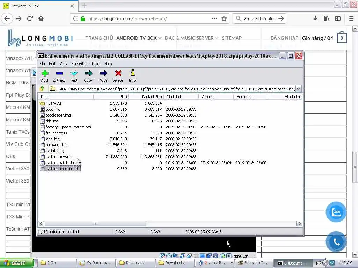Click the right scroll arrow in 7-Zip file list
This screenshot has width=358, height=268.
(x=299, y=224)
